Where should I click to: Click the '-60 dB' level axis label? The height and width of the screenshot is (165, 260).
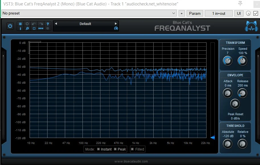coord(21,90)
